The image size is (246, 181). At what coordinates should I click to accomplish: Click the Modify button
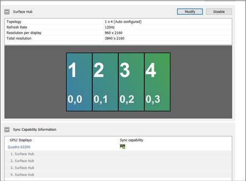[190, 12]
